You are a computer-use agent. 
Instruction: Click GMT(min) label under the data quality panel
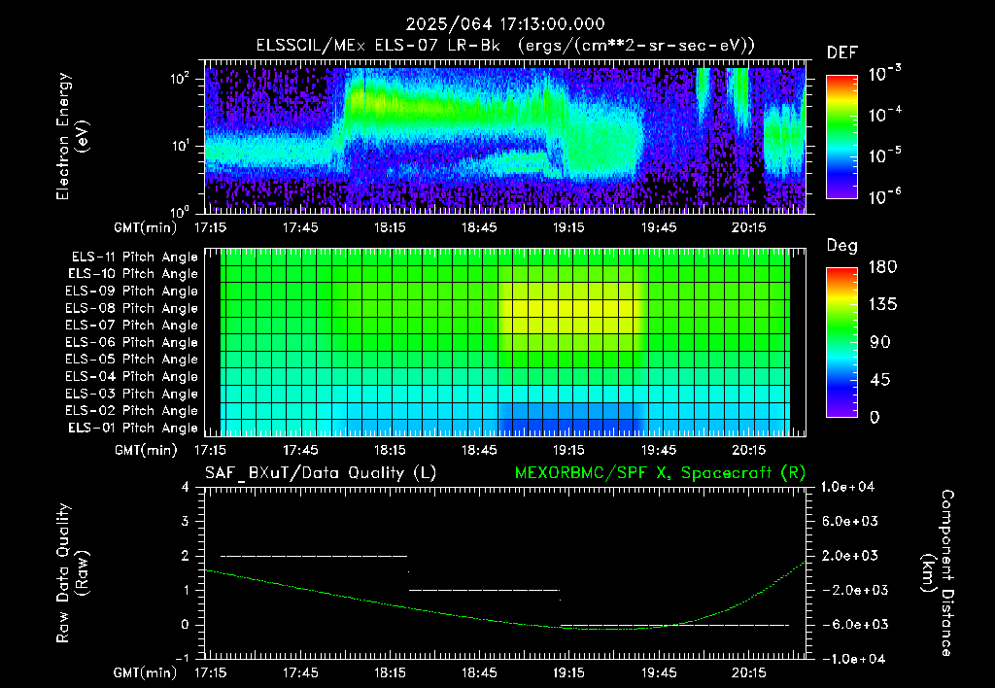[146, 672]
